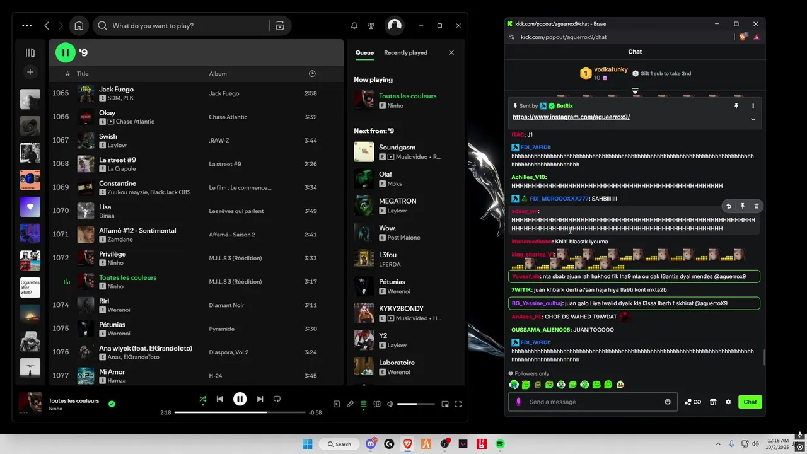This screenshot has width=807, height=454.
Task: Show lyrics with microphone icon
Action: click(350, 404)
